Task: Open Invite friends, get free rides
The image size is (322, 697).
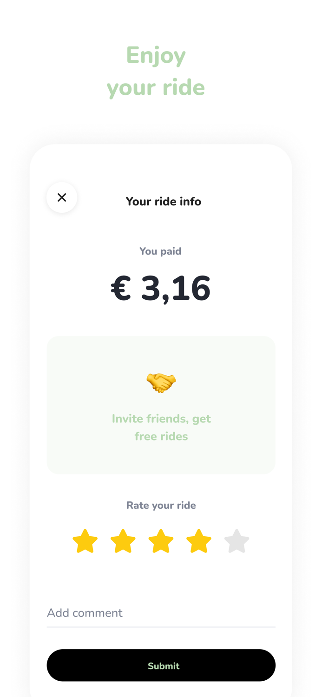Action: 161,427
